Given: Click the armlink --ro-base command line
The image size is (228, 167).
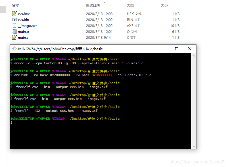Looking at the screenshot, I should pos(81,75).
